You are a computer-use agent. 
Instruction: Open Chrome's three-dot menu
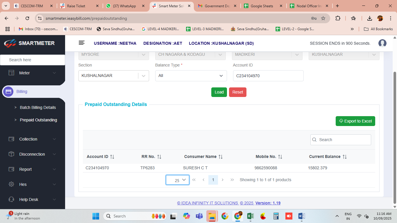(x=390, y=18)
